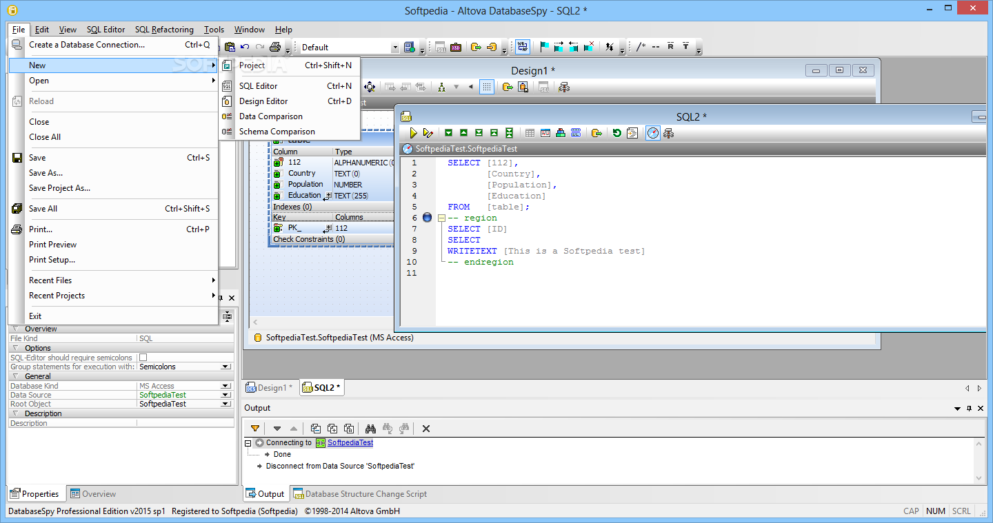This screenshot has height=523, width=993.
Task: Click the Last statement green icon
Action: [479, 133]
